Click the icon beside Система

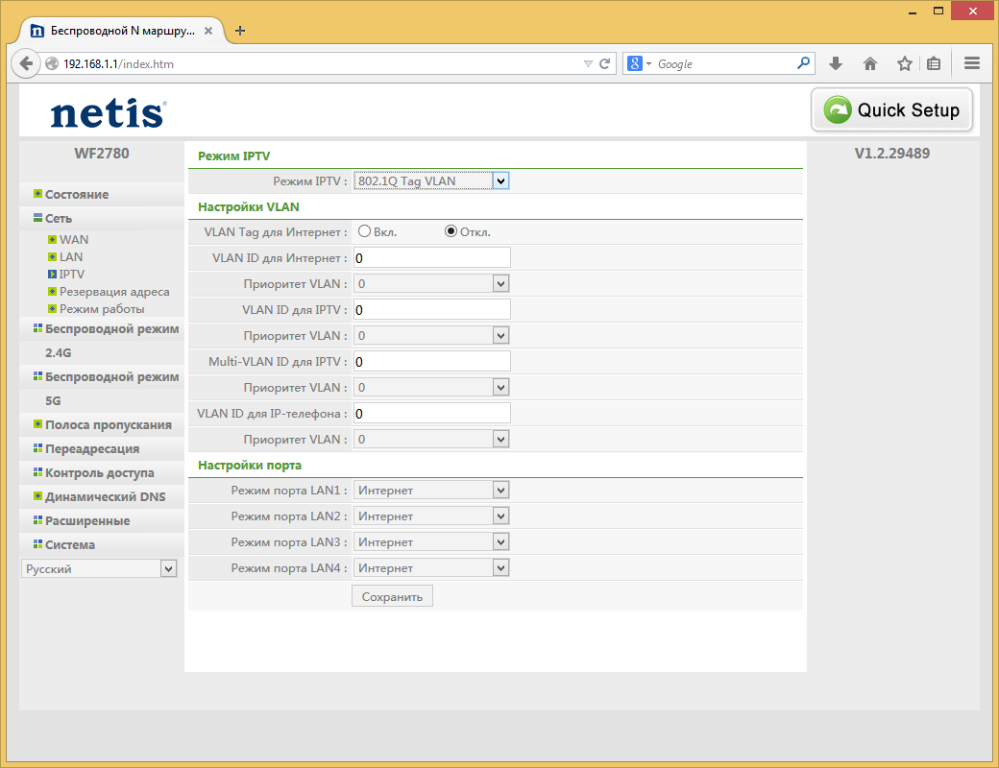37,544
